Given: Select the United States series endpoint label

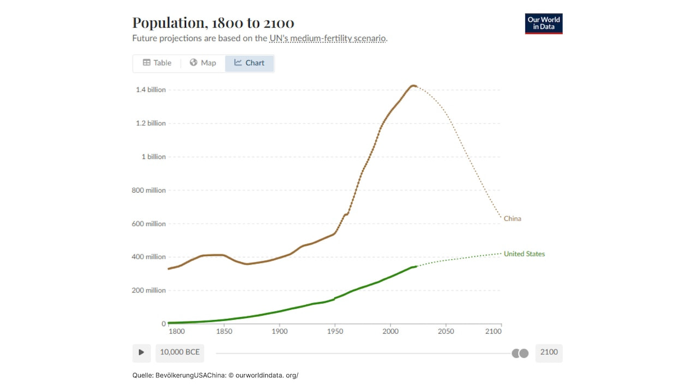Looking at the screenshot, I should (x=524, y=254).
